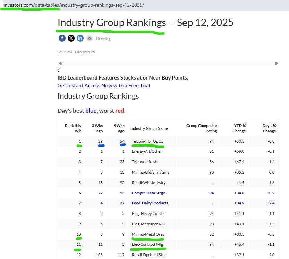Click the +30.3 YTD value for Mining-Metal Ores
Viewport: 289px width, 259px height.
(239, 234)
